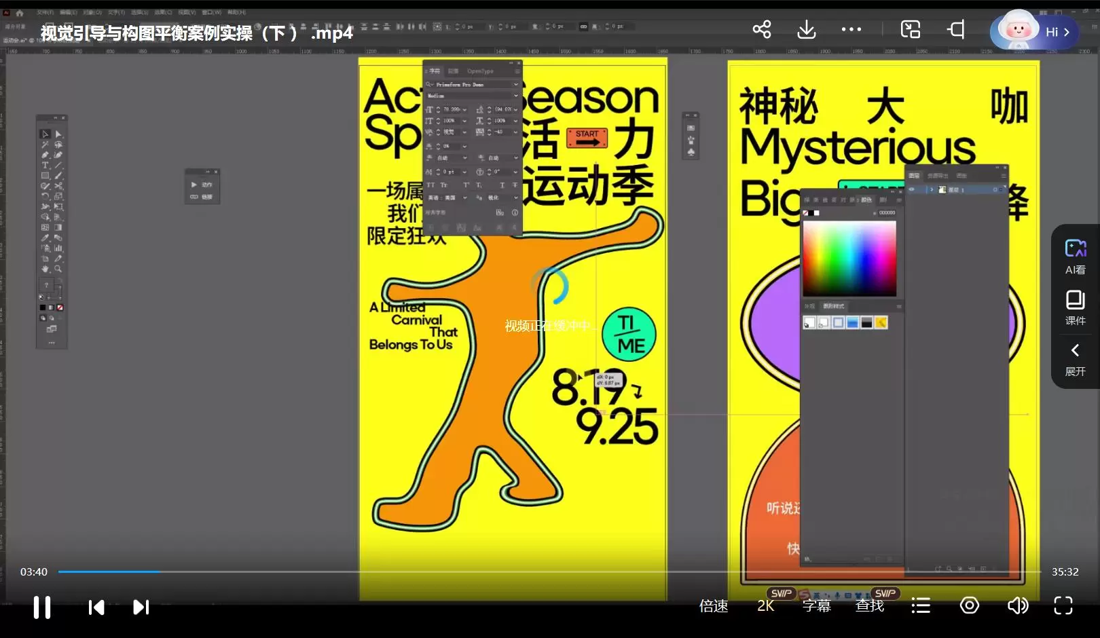
Task: Open the 倍速 playback speed option
Action: coord(714,605)
